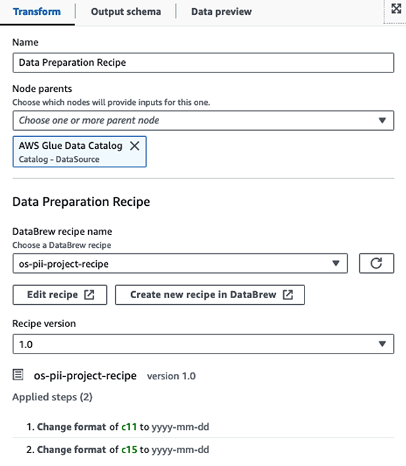Image resolution: width=406 pixels, height=466 pixels.
Task: Select the Transform tab
Action: coord(37,12)
